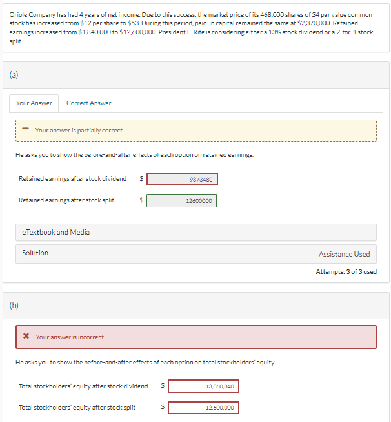Click total equity after stock dividend field

pyautogui.click(x=204, y=386)
